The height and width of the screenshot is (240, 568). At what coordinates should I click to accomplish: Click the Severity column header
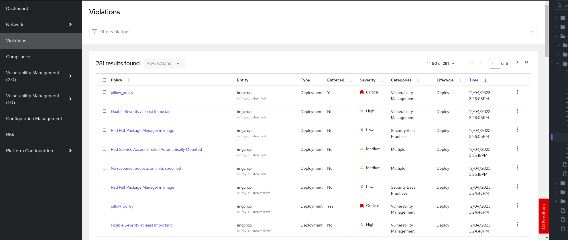point(367,80)
